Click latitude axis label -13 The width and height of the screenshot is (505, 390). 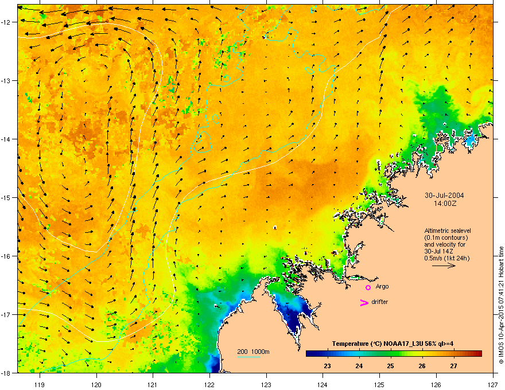(x=6, y=81)
